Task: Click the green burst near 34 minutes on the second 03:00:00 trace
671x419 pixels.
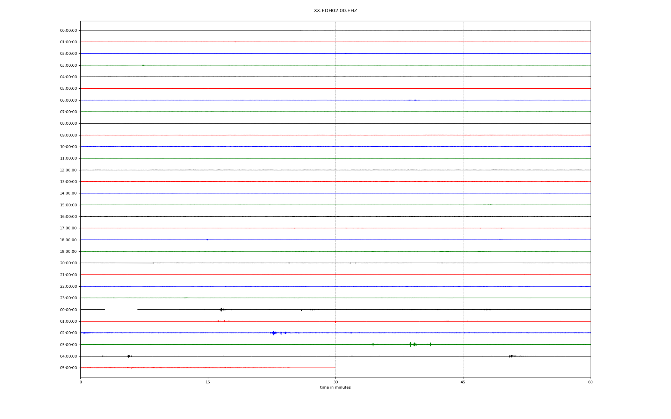Action: click(x=373, y=345)
